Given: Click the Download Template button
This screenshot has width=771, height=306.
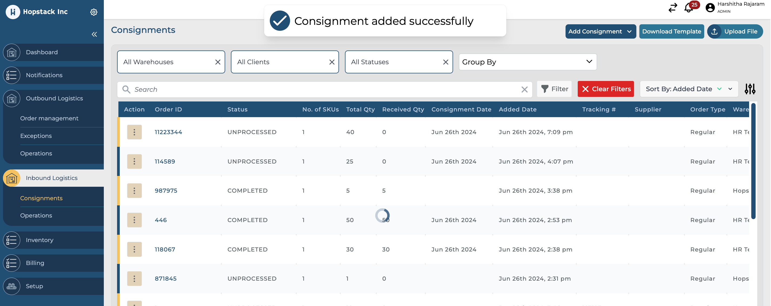Looking at the screenshot, I should [671, 31].
